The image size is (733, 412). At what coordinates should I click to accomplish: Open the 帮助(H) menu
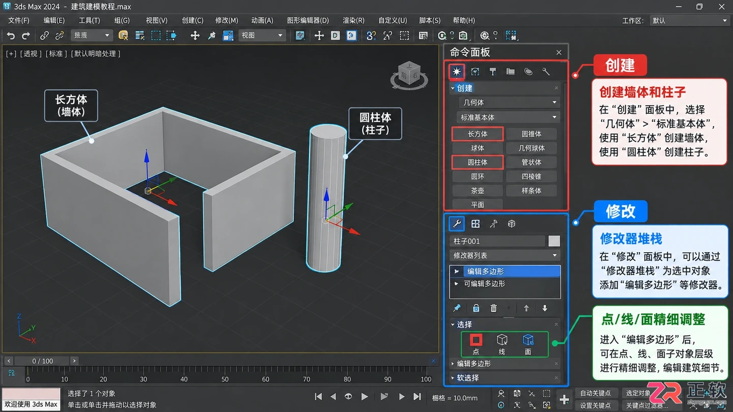click(464, 20)
